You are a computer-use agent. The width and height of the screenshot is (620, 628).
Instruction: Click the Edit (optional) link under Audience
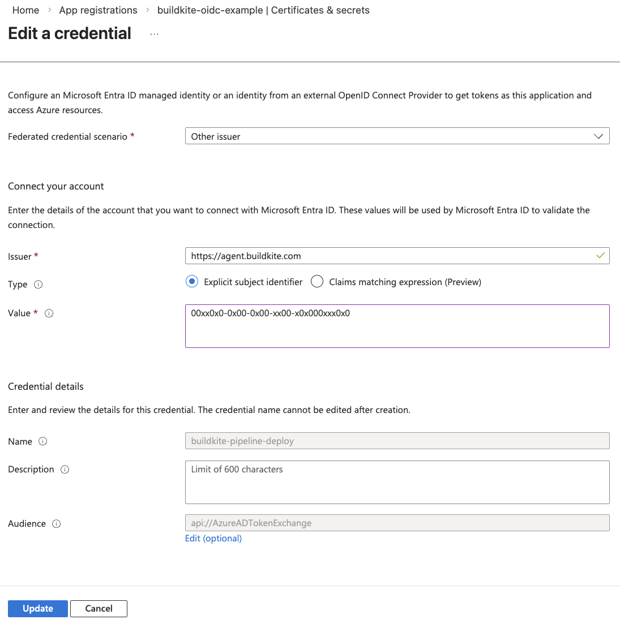[213, 538]
